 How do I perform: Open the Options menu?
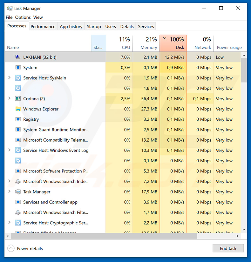coord(23,17)
